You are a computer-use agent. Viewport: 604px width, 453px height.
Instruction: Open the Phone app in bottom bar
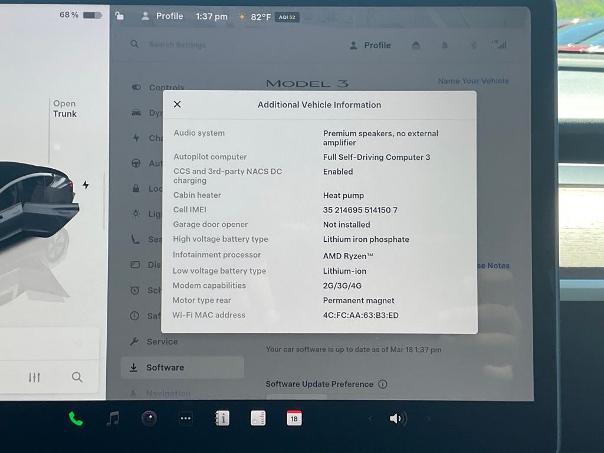click(75, 419)
